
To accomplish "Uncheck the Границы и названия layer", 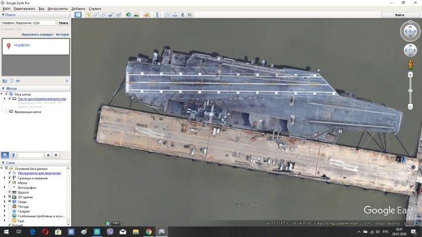I will coord(10,178).
